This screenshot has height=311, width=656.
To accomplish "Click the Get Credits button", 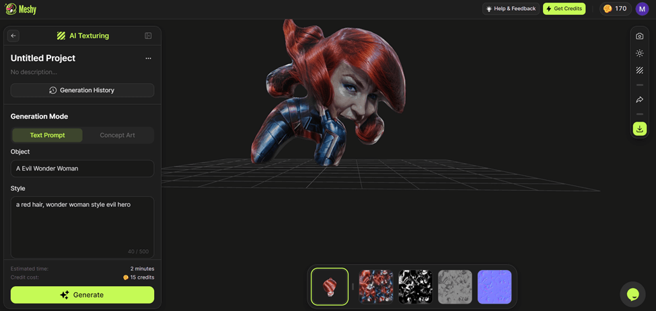I will coord(564,9).
